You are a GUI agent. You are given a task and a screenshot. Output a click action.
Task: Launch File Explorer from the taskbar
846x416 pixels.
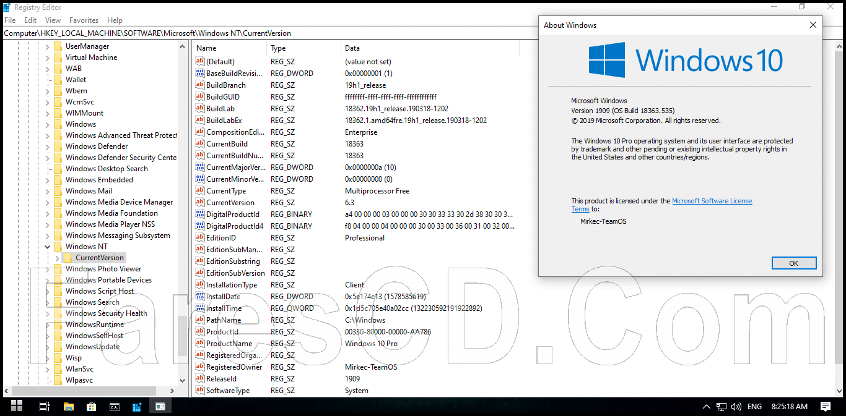pos(68,406)
